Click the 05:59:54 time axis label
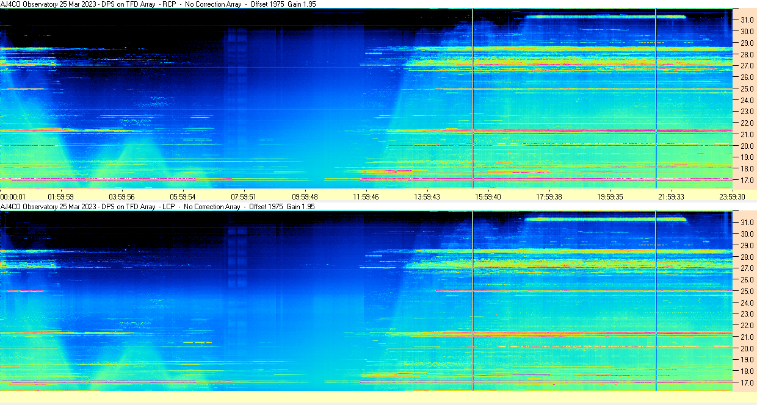The height and width of the screenshot is (405, 757). (183, 196)
